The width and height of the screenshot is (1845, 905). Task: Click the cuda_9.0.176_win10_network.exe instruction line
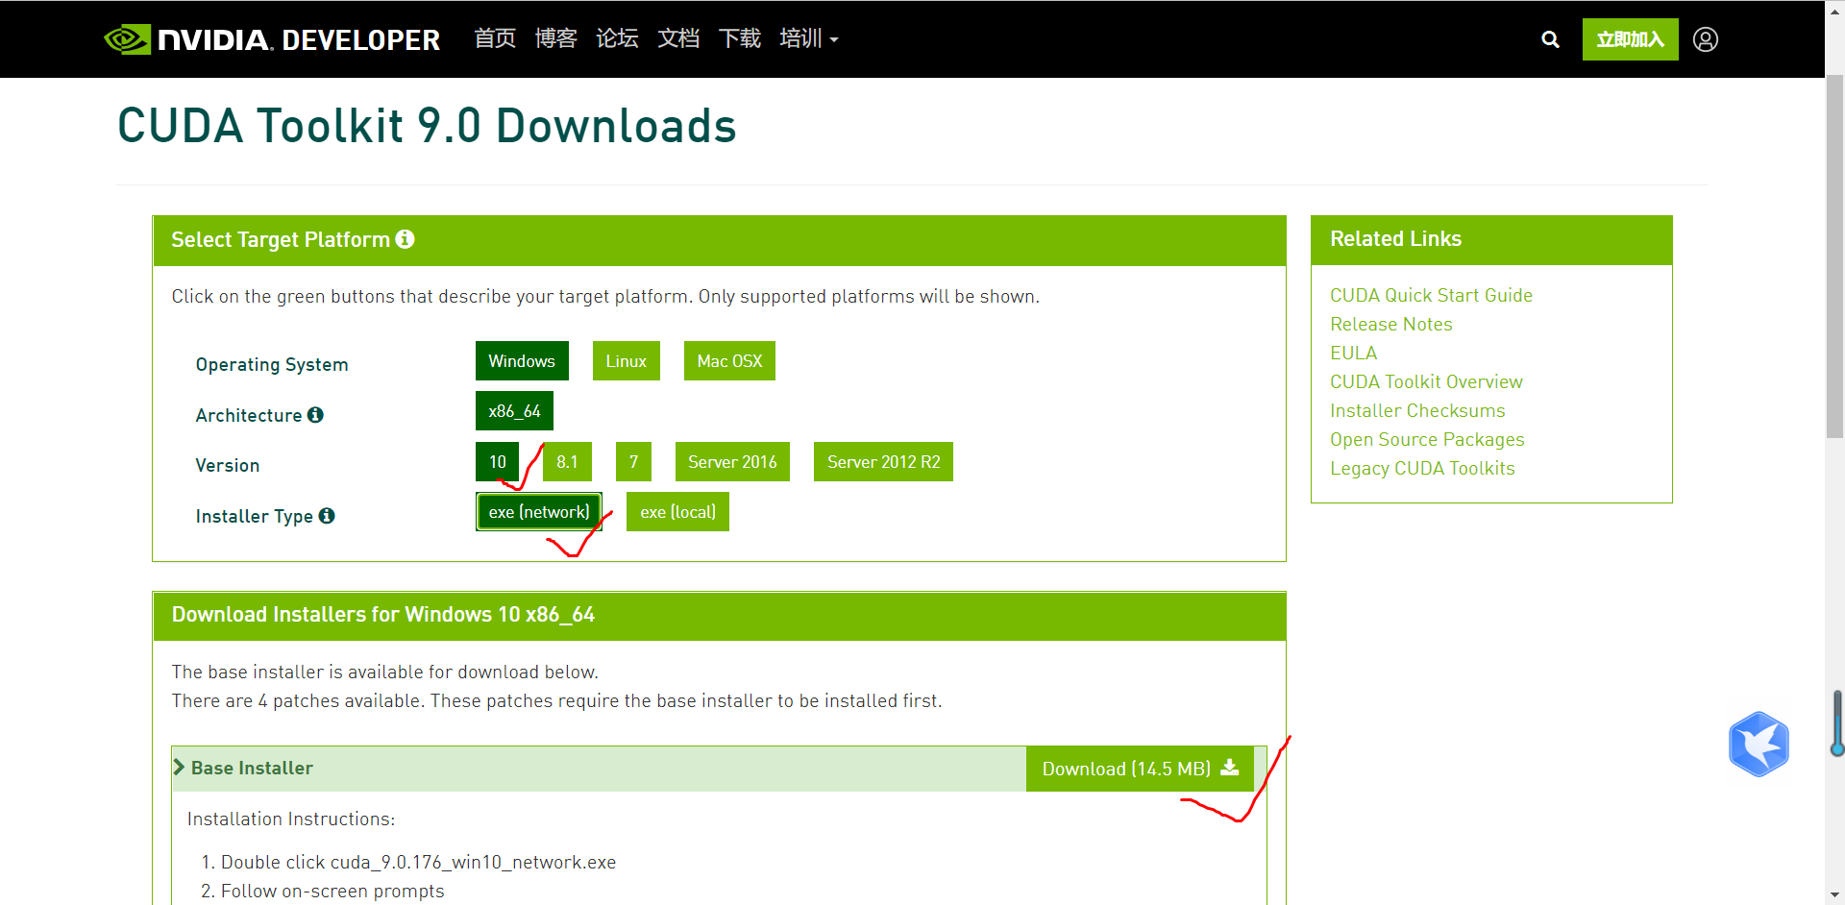click(x=418, y=862)
